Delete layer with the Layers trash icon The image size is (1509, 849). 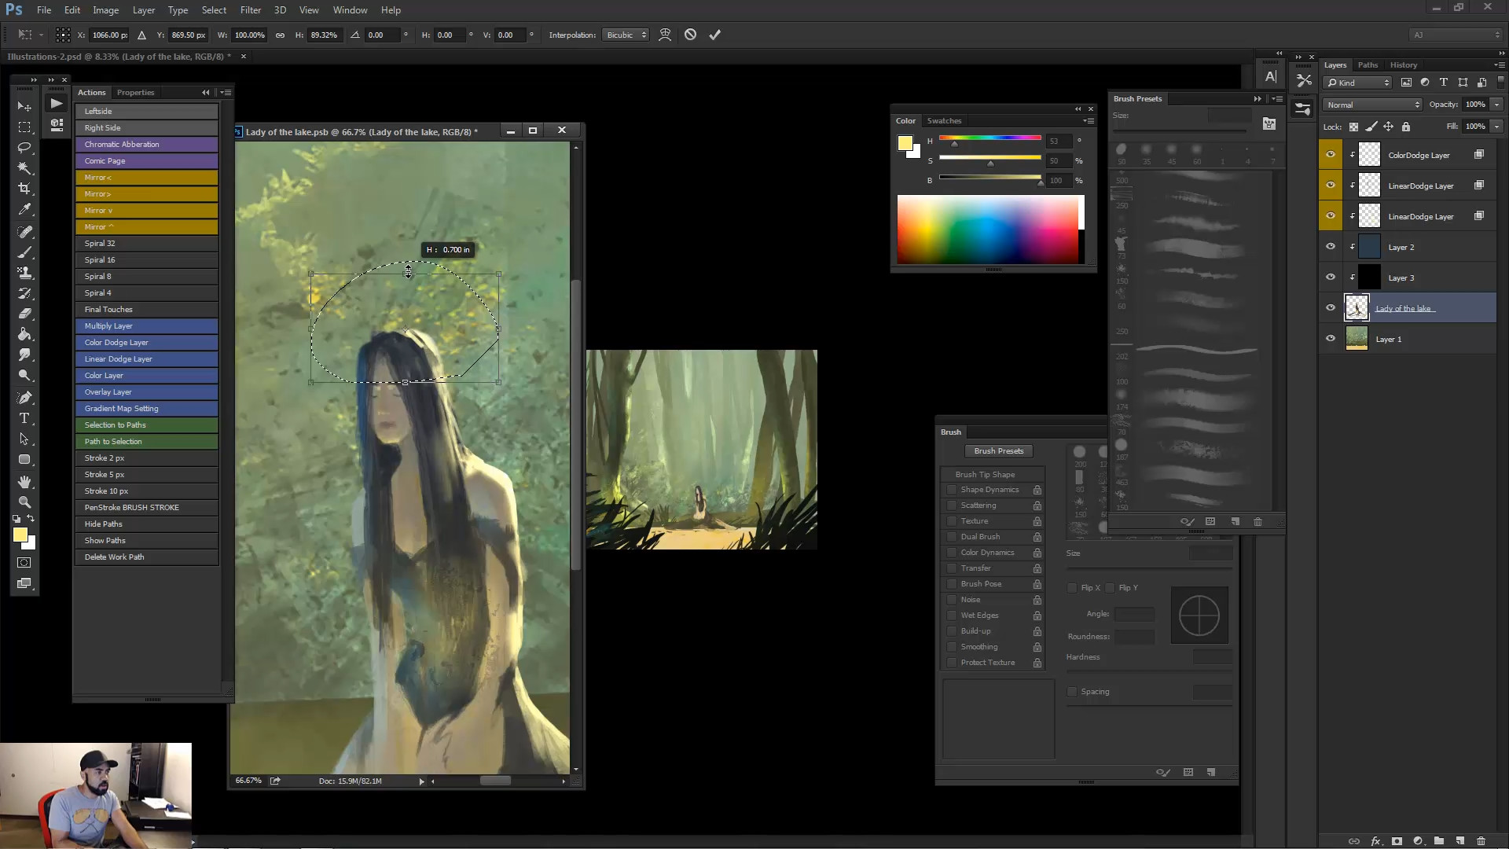point(1481,840)
